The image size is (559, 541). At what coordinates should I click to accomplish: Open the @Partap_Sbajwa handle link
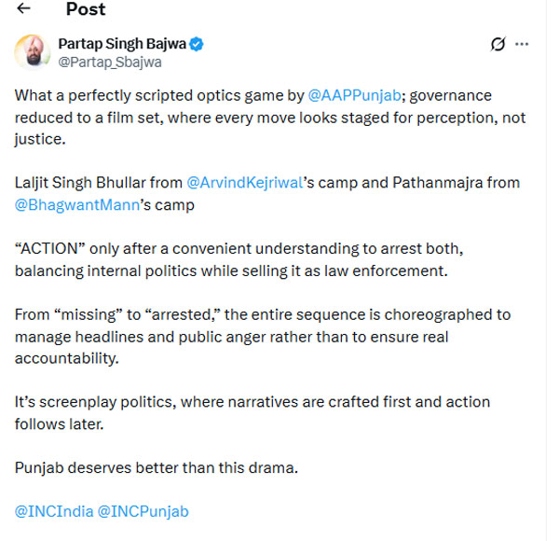point(110,62)
